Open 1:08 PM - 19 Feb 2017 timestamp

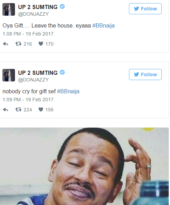point(28,34)
